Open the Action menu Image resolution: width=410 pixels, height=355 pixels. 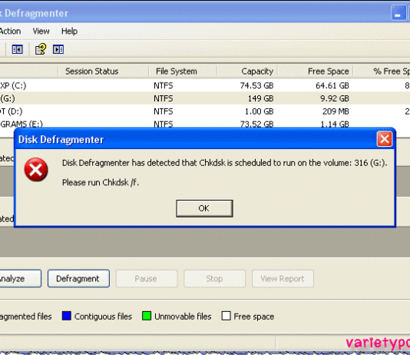pos(10,32)
